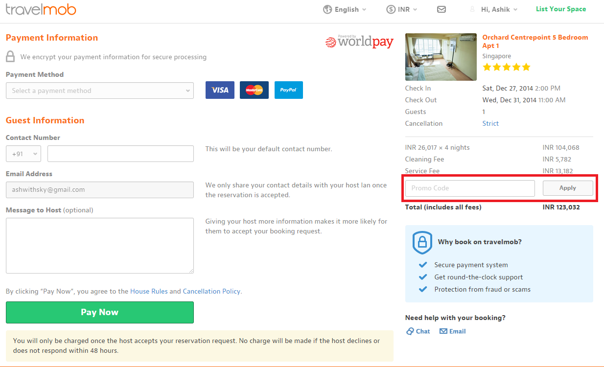604x367 pixels.
Task: Click the PayPal logo
Action: (x=289, y=90)
